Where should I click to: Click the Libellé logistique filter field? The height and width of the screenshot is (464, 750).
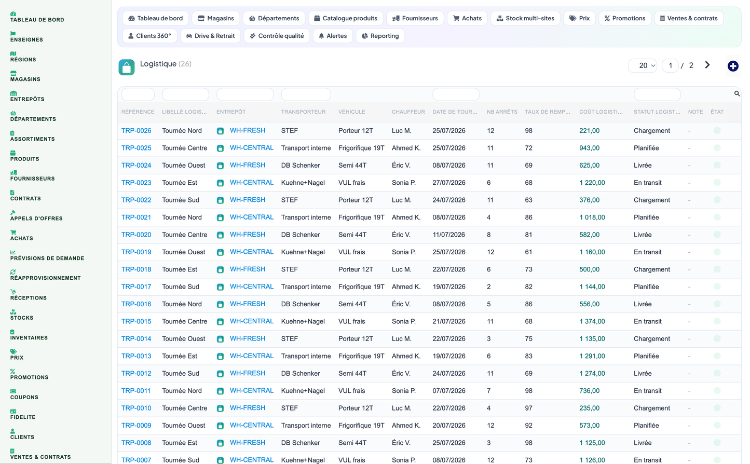tap(185, 94)
